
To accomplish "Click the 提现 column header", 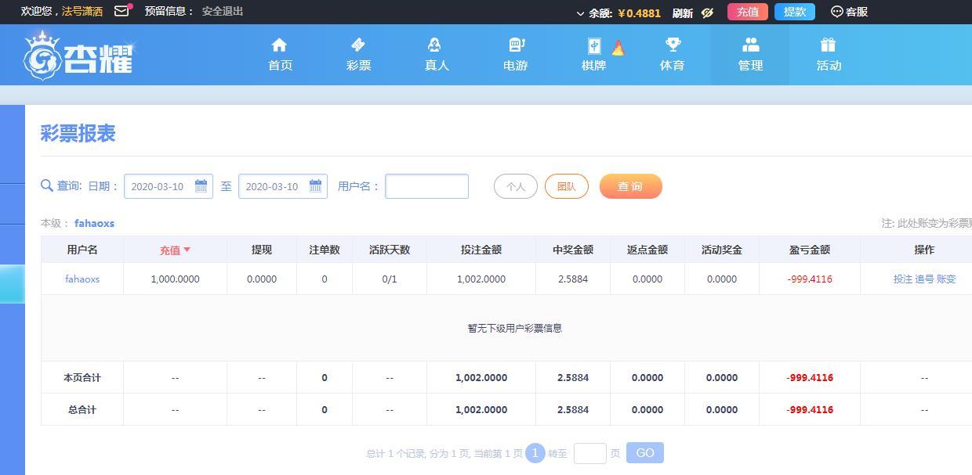I will pyautogui.click(x=261, y=250).
